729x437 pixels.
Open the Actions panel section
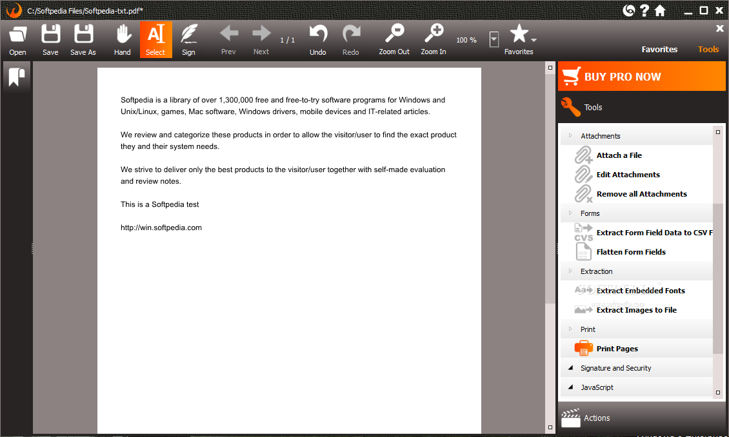pos(642,418)
